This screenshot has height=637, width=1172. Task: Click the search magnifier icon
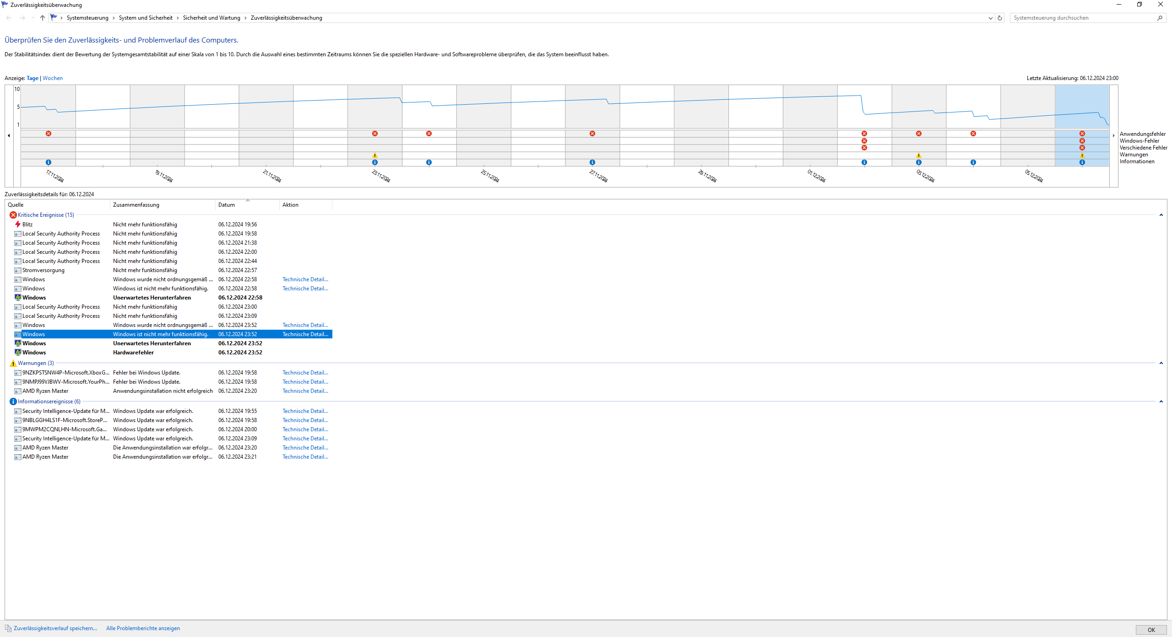click(1160, 18)
